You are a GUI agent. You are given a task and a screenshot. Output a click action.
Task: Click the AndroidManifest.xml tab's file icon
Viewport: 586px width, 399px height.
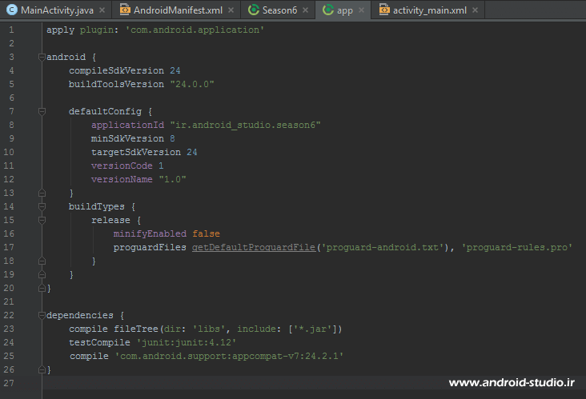[125, 10]
